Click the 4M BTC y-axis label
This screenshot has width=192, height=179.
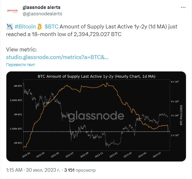click(18, 86)
